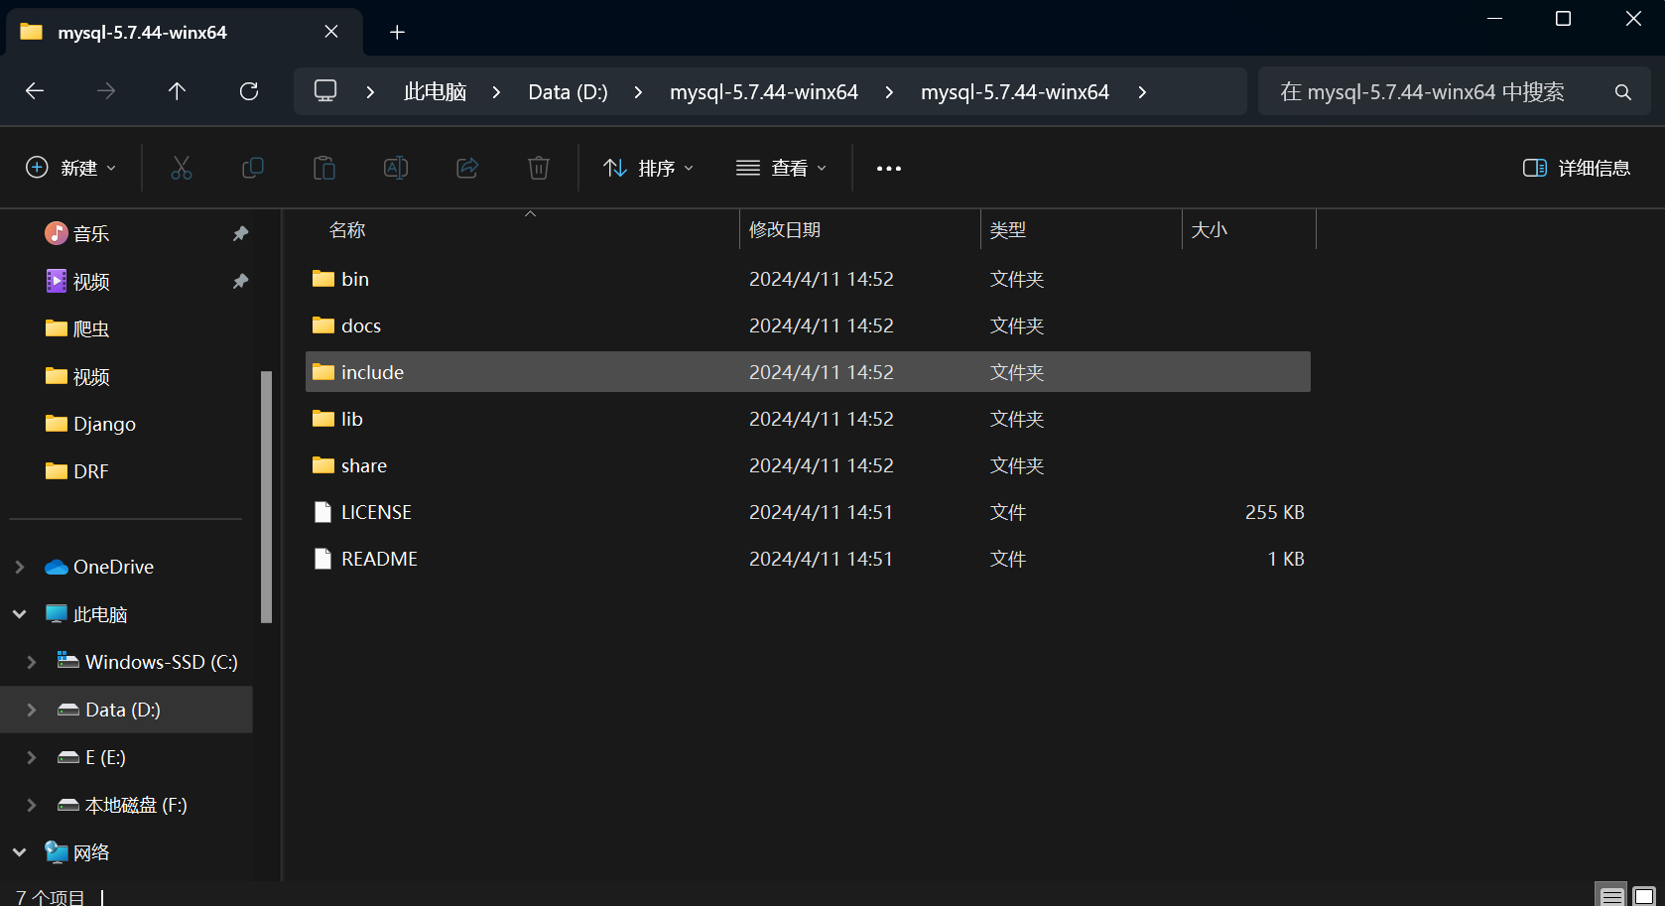Navigate to Data (D:) breadcrumb
Screen dimensions: 1665x906
pos(568,91)
